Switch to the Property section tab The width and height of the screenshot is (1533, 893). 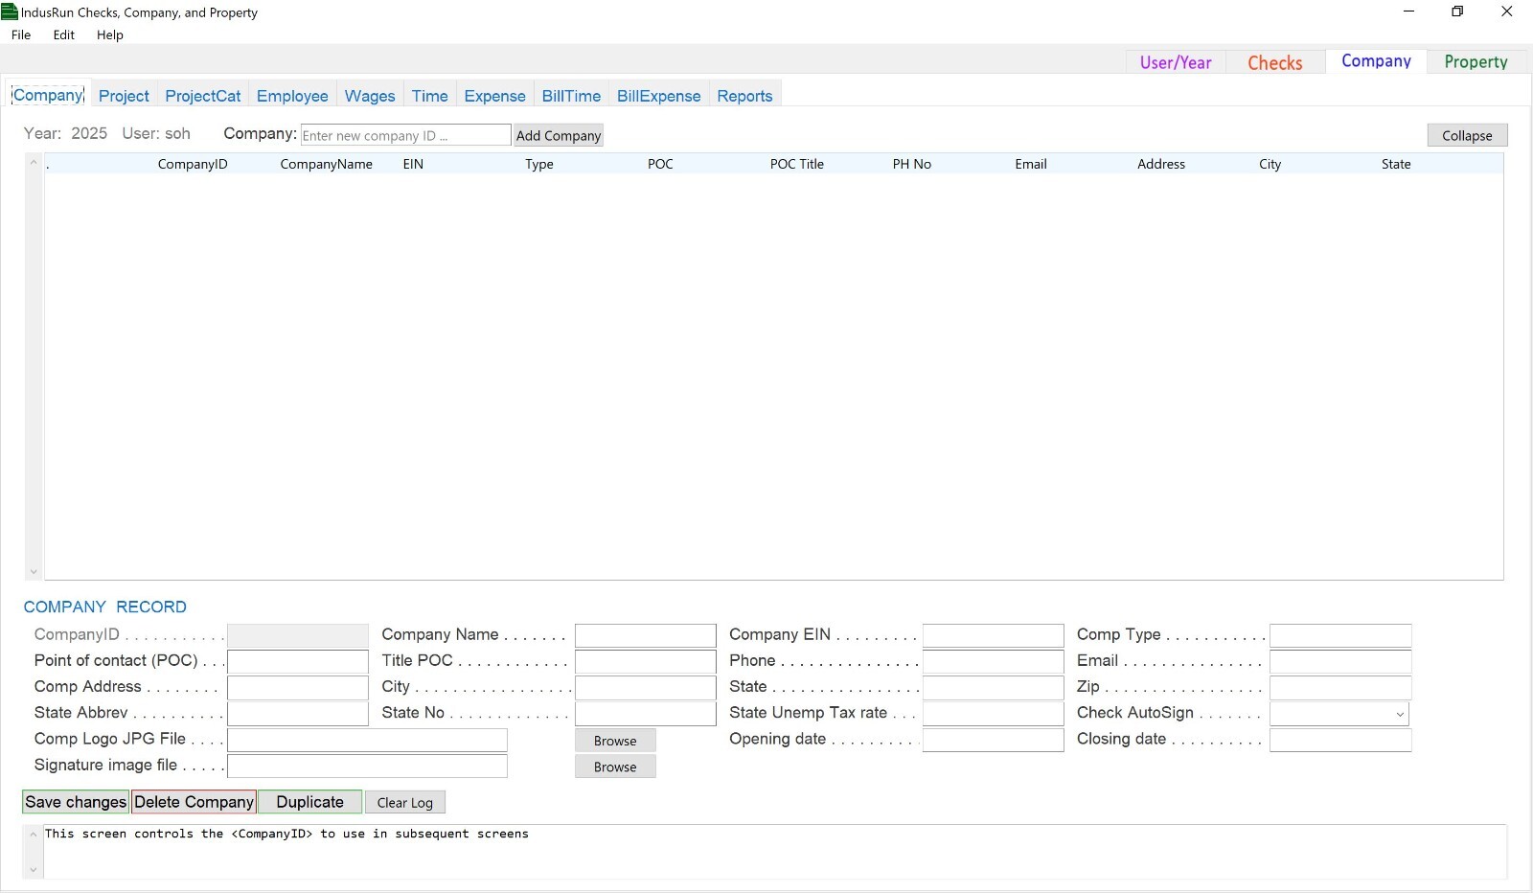1476,62
